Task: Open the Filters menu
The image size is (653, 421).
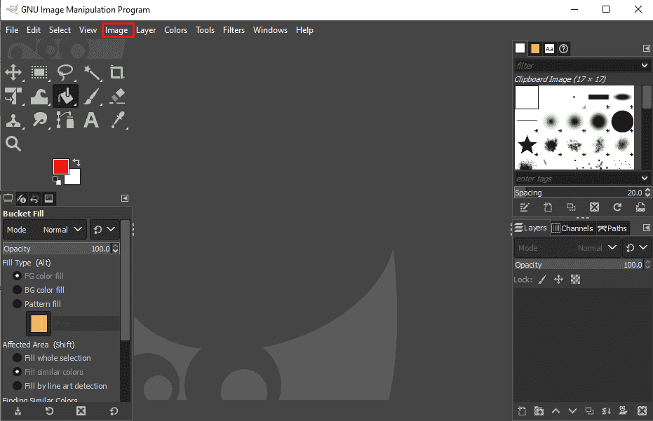Action: [x=234, y=30]
